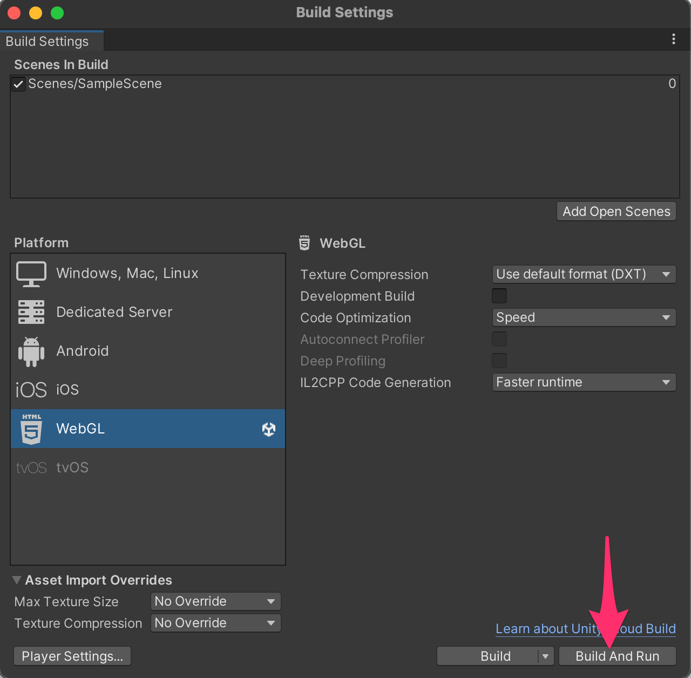Open Learn about Unity Cloud Build link
The width and height of the screenshot is (691, 678).
[x=586, y=629]
